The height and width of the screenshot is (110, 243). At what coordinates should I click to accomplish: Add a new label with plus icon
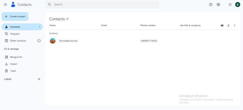39,79
